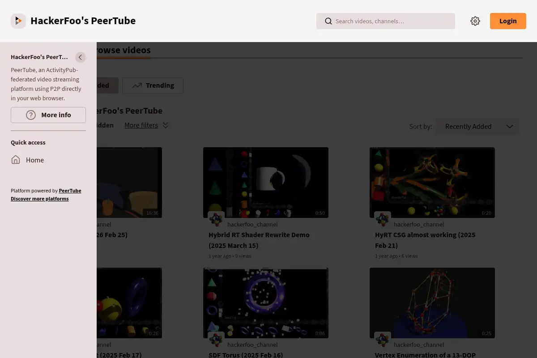The width and height of the screenshot is (537, 358).
Task: Click the PeerTube logo icon
Action: [x=18, y=21]
